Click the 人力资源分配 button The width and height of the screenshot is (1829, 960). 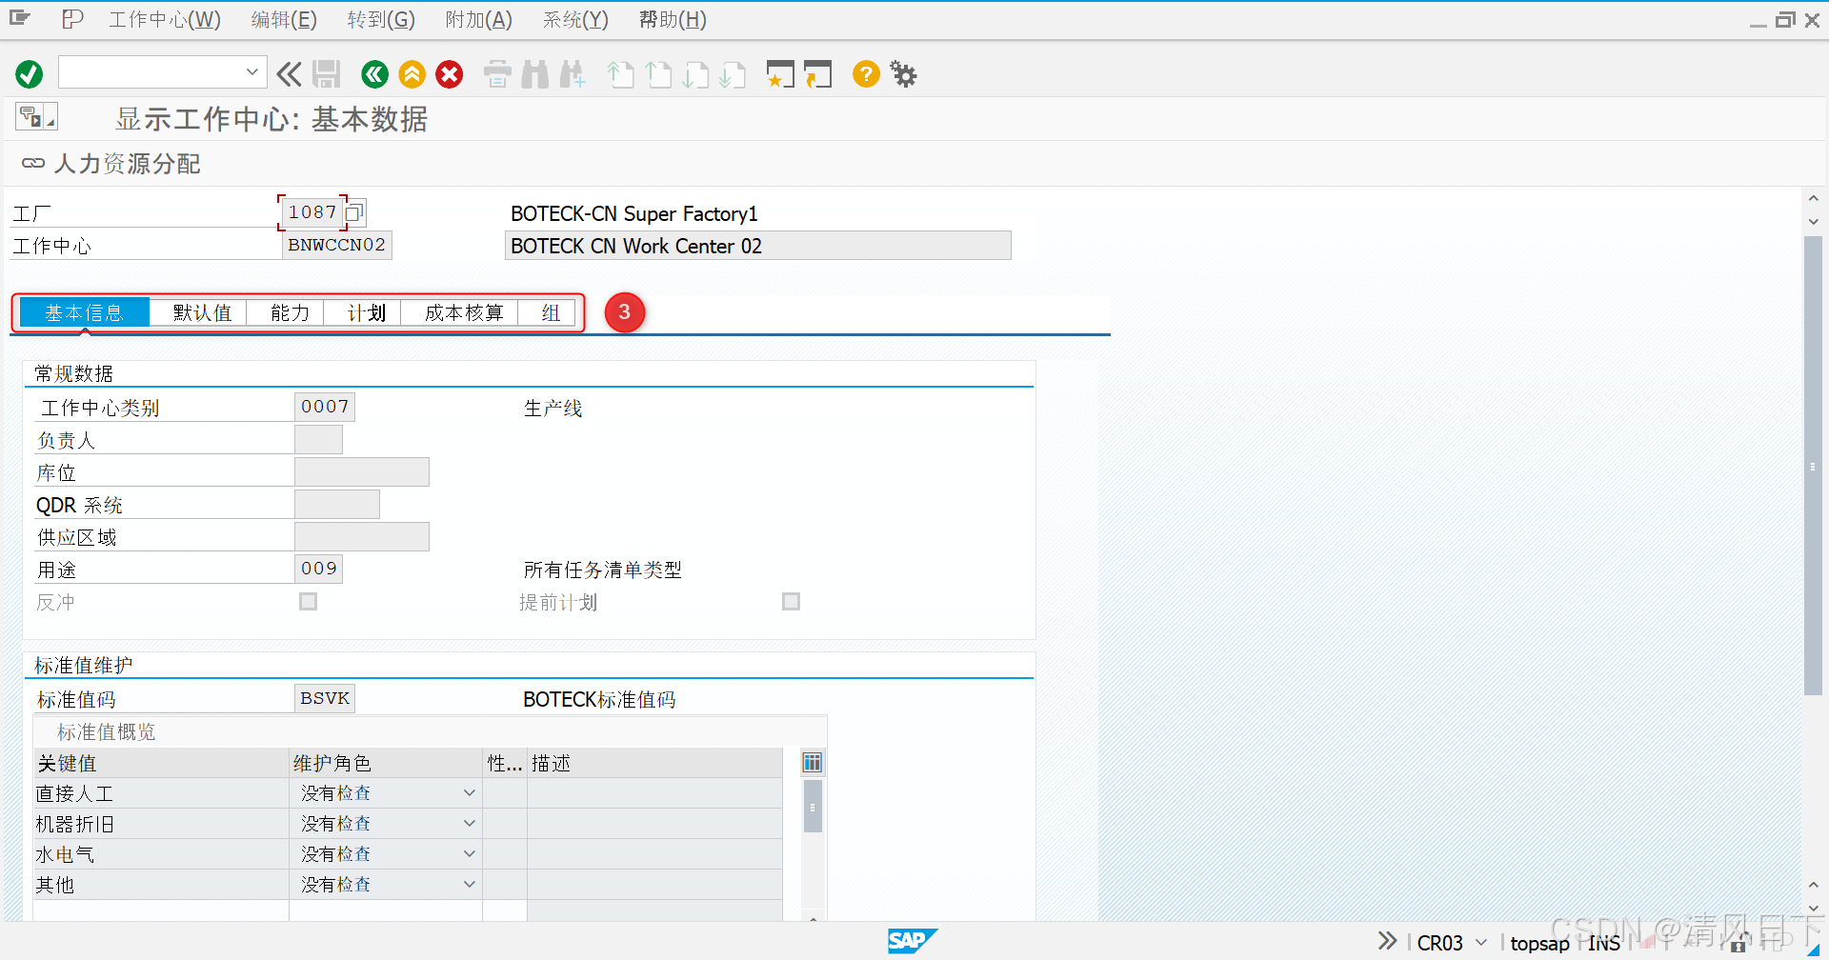coord(111,164)
